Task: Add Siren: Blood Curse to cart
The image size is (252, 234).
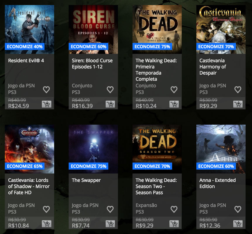Action: (x=110, y=104)
